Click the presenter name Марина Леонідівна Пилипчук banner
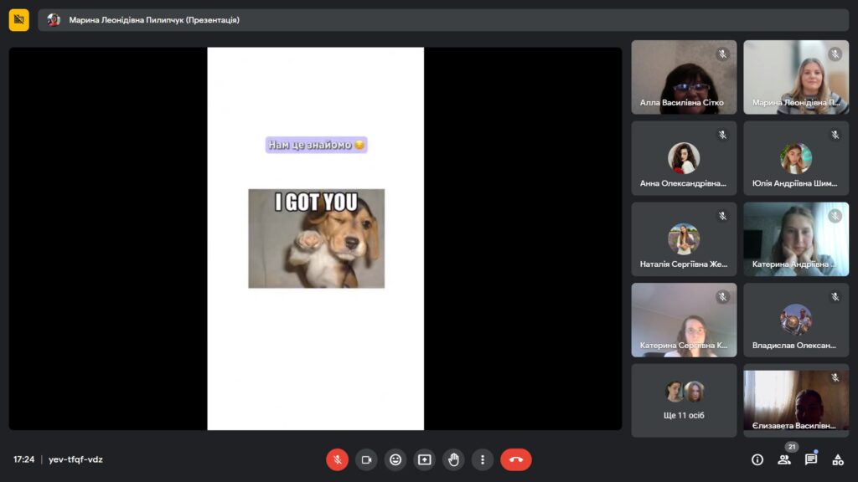 click(154, 20)
